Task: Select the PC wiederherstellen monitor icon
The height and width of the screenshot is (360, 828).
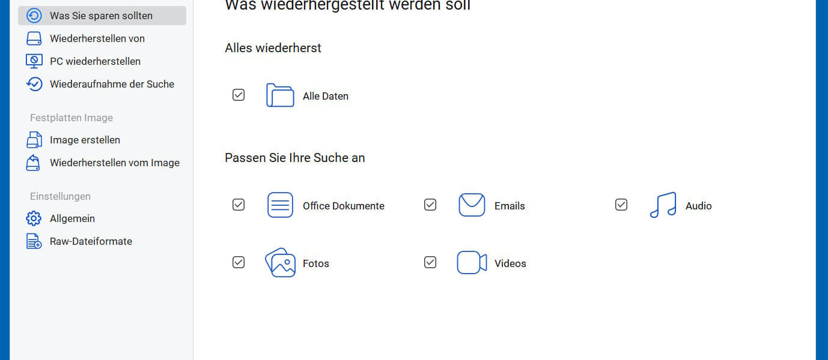Action: [x=35, y=61]
